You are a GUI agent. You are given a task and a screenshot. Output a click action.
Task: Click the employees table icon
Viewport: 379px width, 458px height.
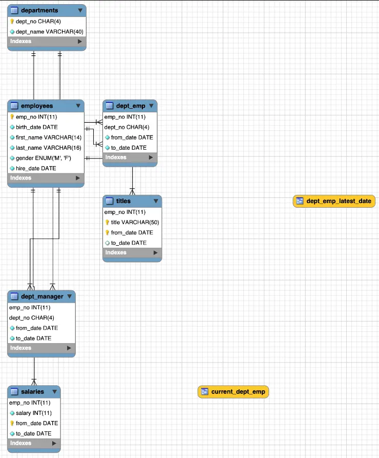[14, 106]
